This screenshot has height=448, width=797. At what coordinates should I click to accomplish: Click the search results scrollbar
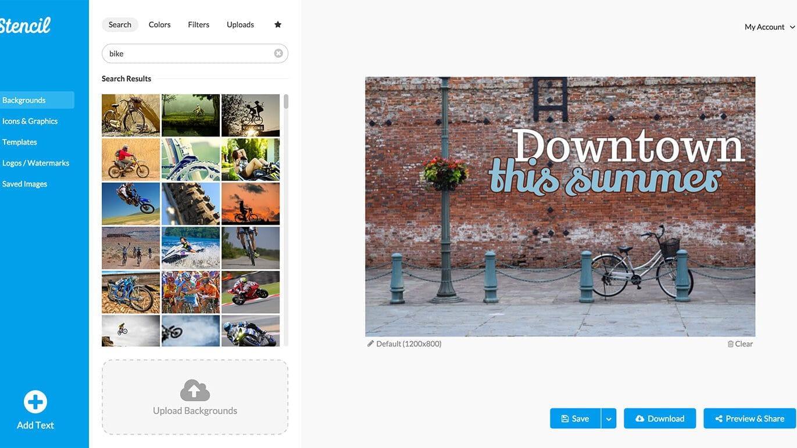tap(286, 221)
